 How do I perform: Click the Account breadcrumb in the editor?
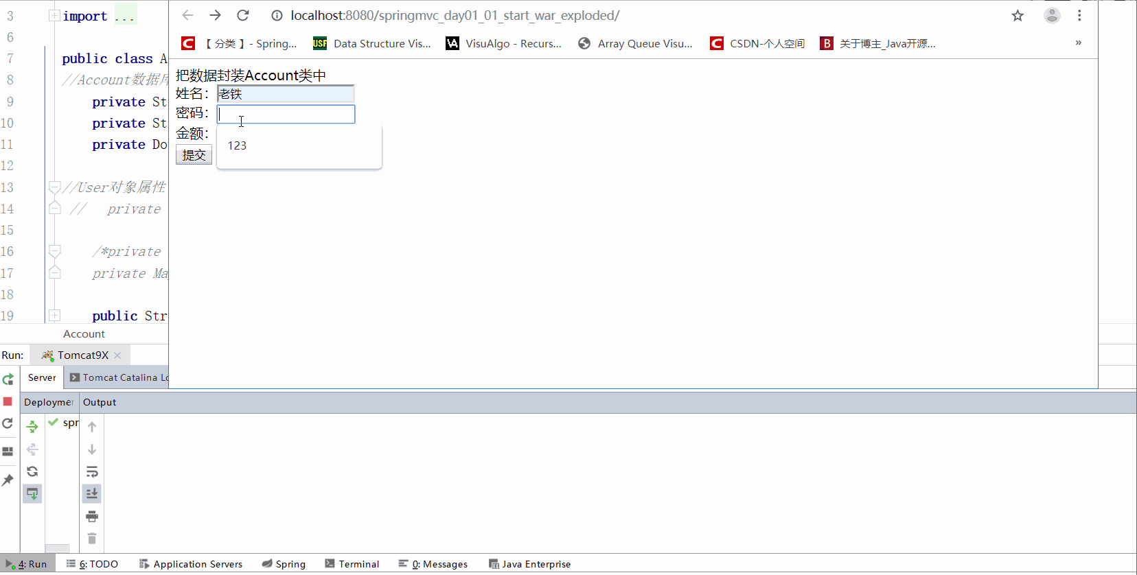pyautogui.click(x=84, y=333)
